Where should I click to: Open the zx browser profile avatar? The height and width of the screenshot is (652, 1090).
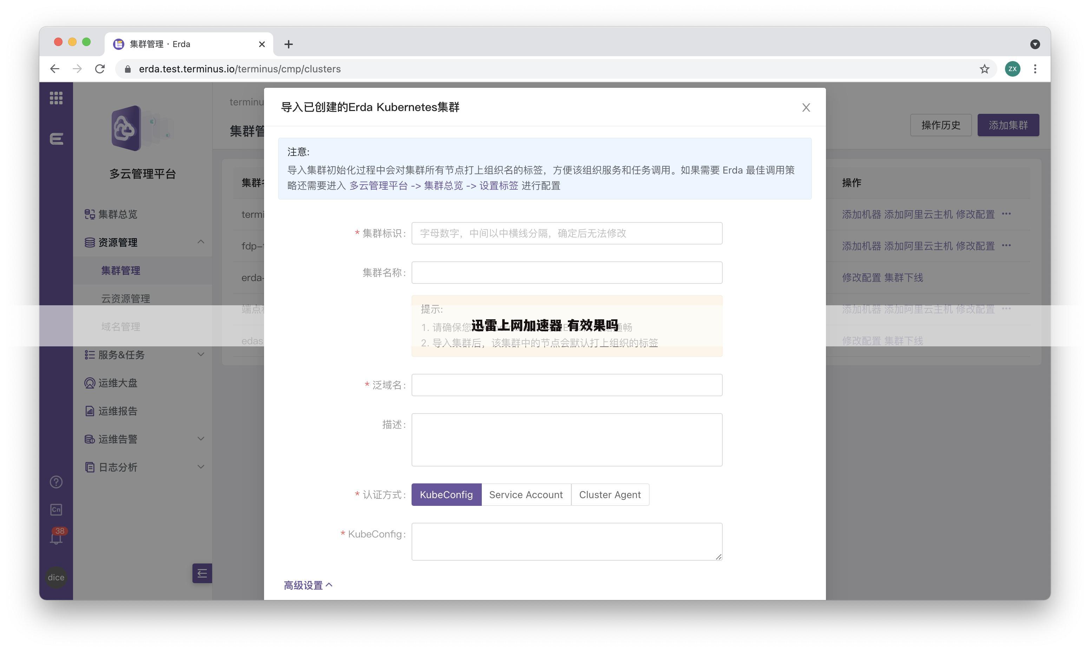pos(1012,69)
